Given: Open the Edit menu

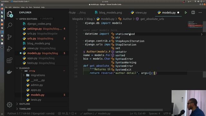Looking at the screenshot, I should point(10,7).
